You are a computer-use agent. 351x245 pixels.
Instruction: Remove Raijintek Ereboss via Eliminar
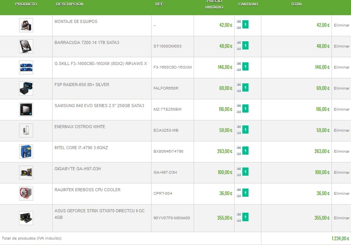point(342,194)
